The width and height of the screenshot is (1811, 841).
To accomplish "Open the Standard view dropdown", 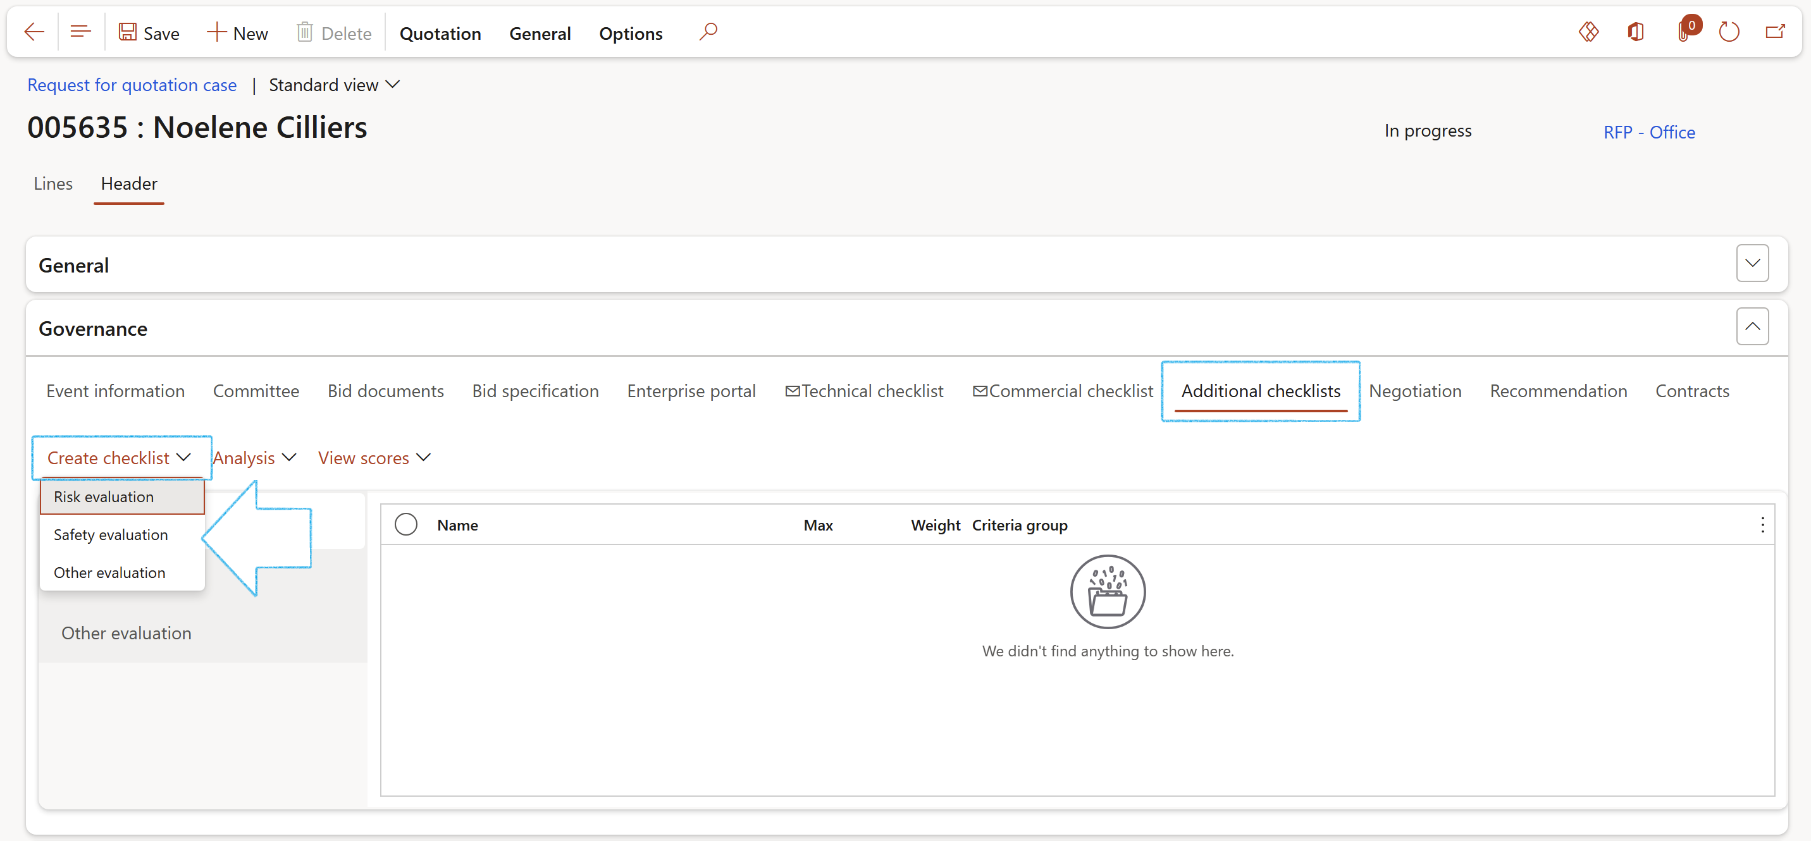I will (x=334, y=85).
